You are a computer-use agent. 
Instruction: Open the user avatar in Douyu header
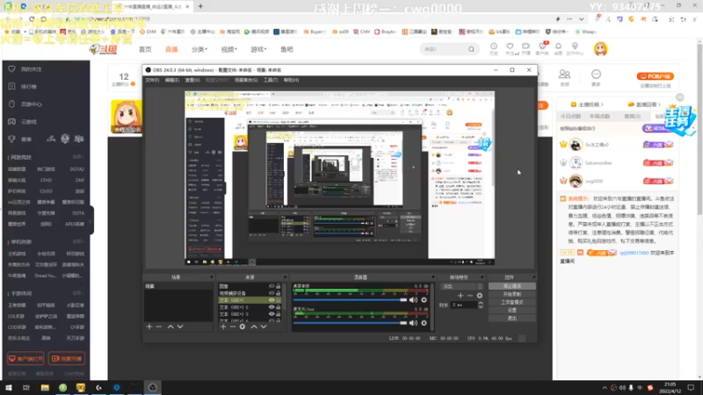click(x=601, y=49)
